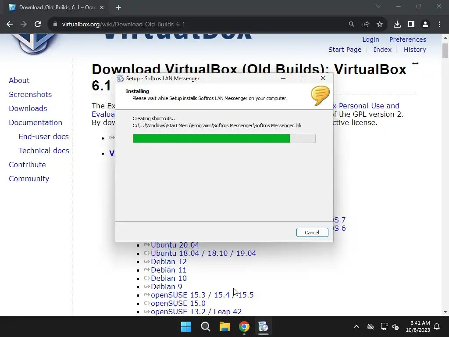Open the Community link
The image size is (449, 337).
tap(29, 179)
